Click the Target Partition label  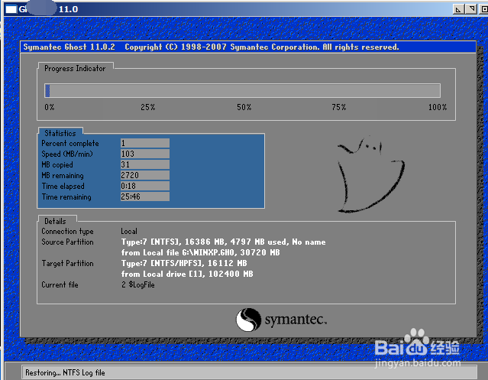tap(67, 264)
